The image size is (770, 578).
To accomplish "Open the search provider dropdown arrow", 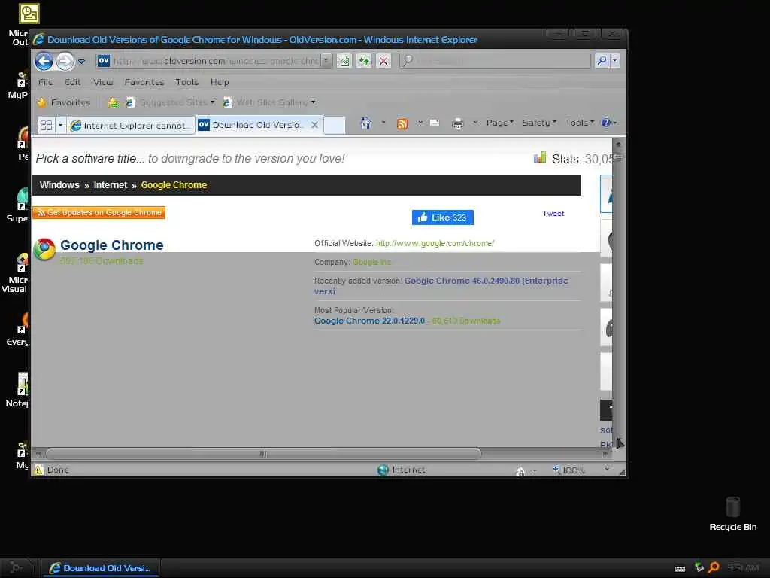I will click(x=614, y=61).
